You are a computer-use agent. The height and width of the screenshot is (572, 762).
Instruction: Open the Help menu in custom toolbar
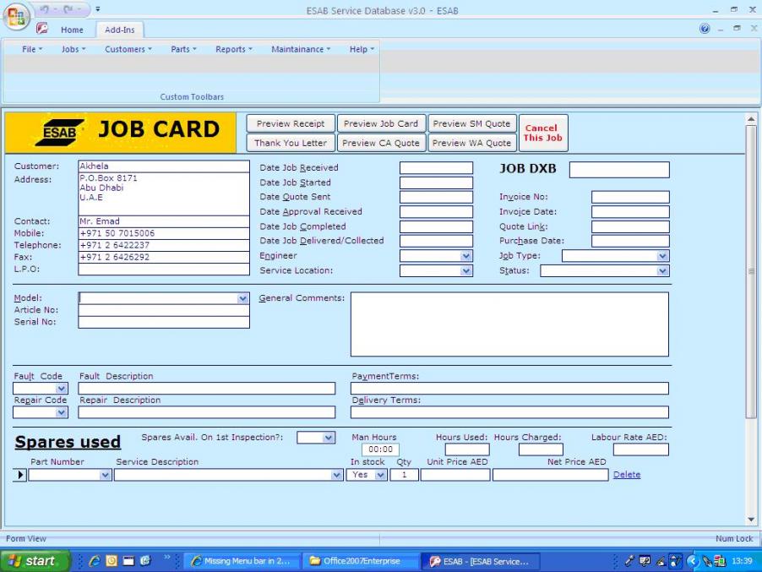pyautogui.click(x=362, y=49)
